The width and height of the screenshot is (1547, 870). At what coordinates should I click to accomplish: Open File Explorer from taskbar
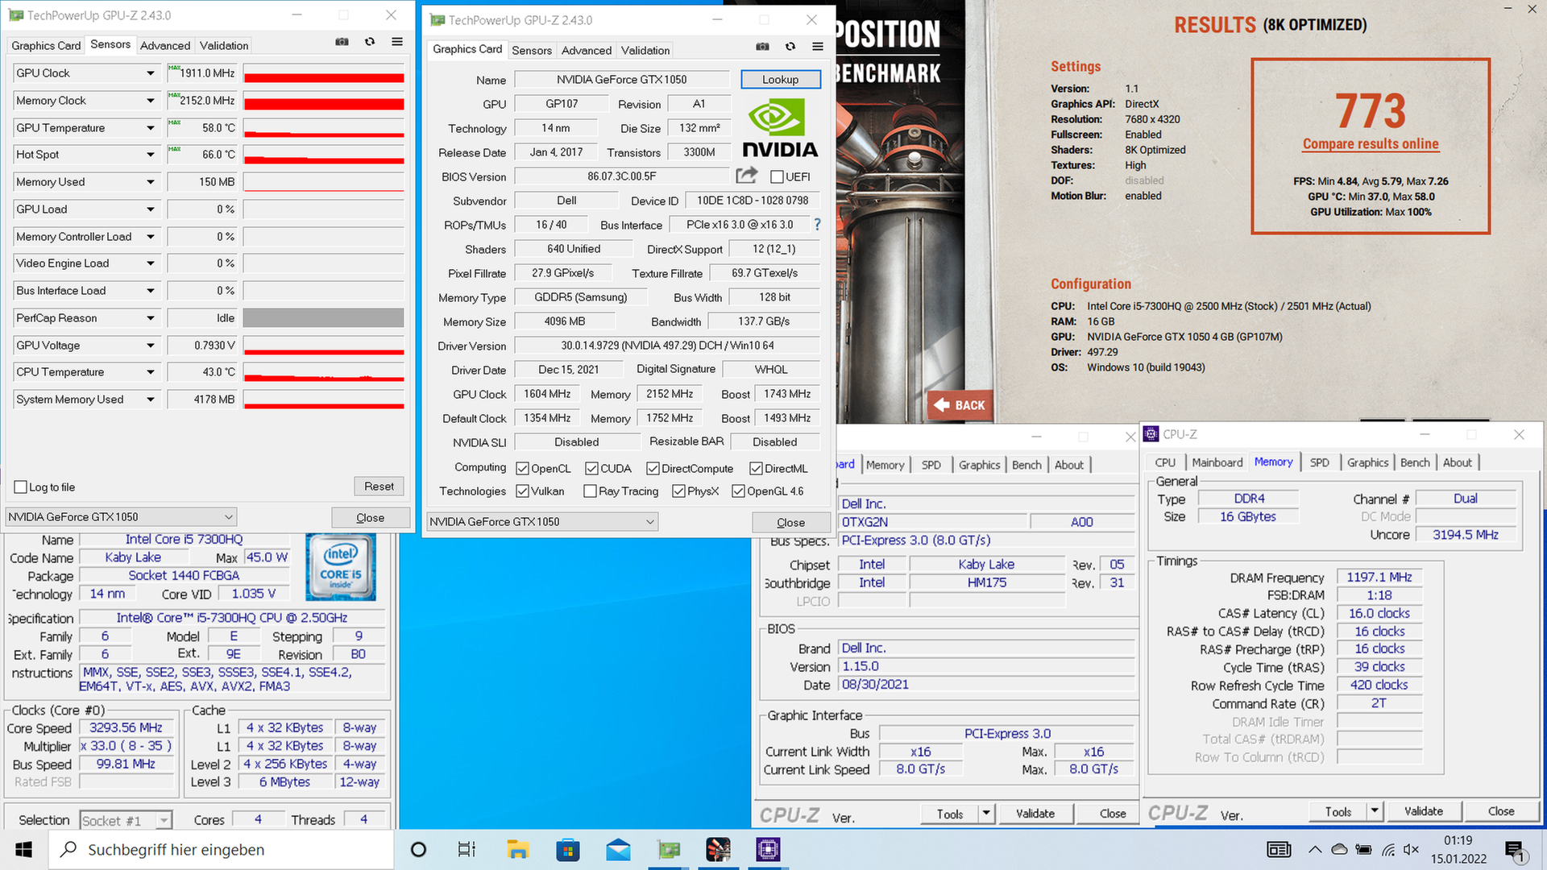click(517, 850)
